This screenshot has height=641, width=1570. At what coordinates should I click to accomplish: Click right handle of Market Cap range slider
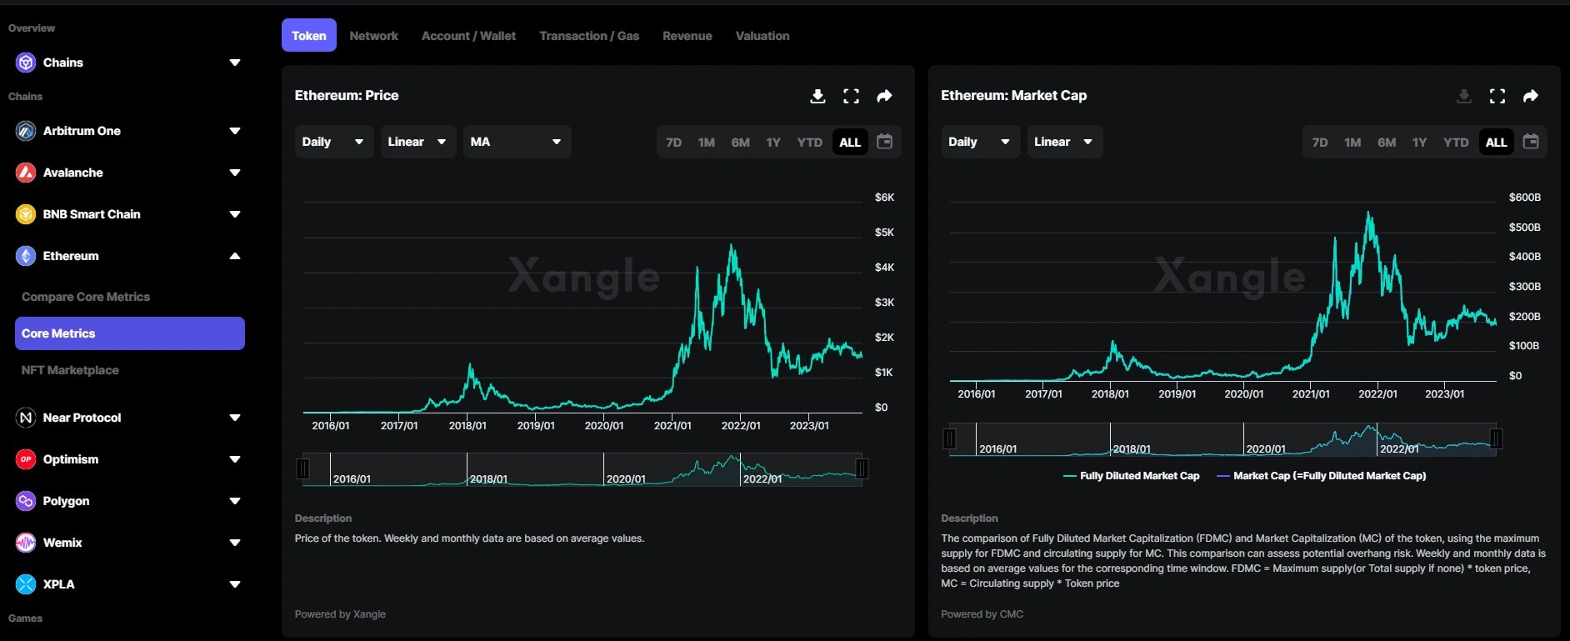1496,438
